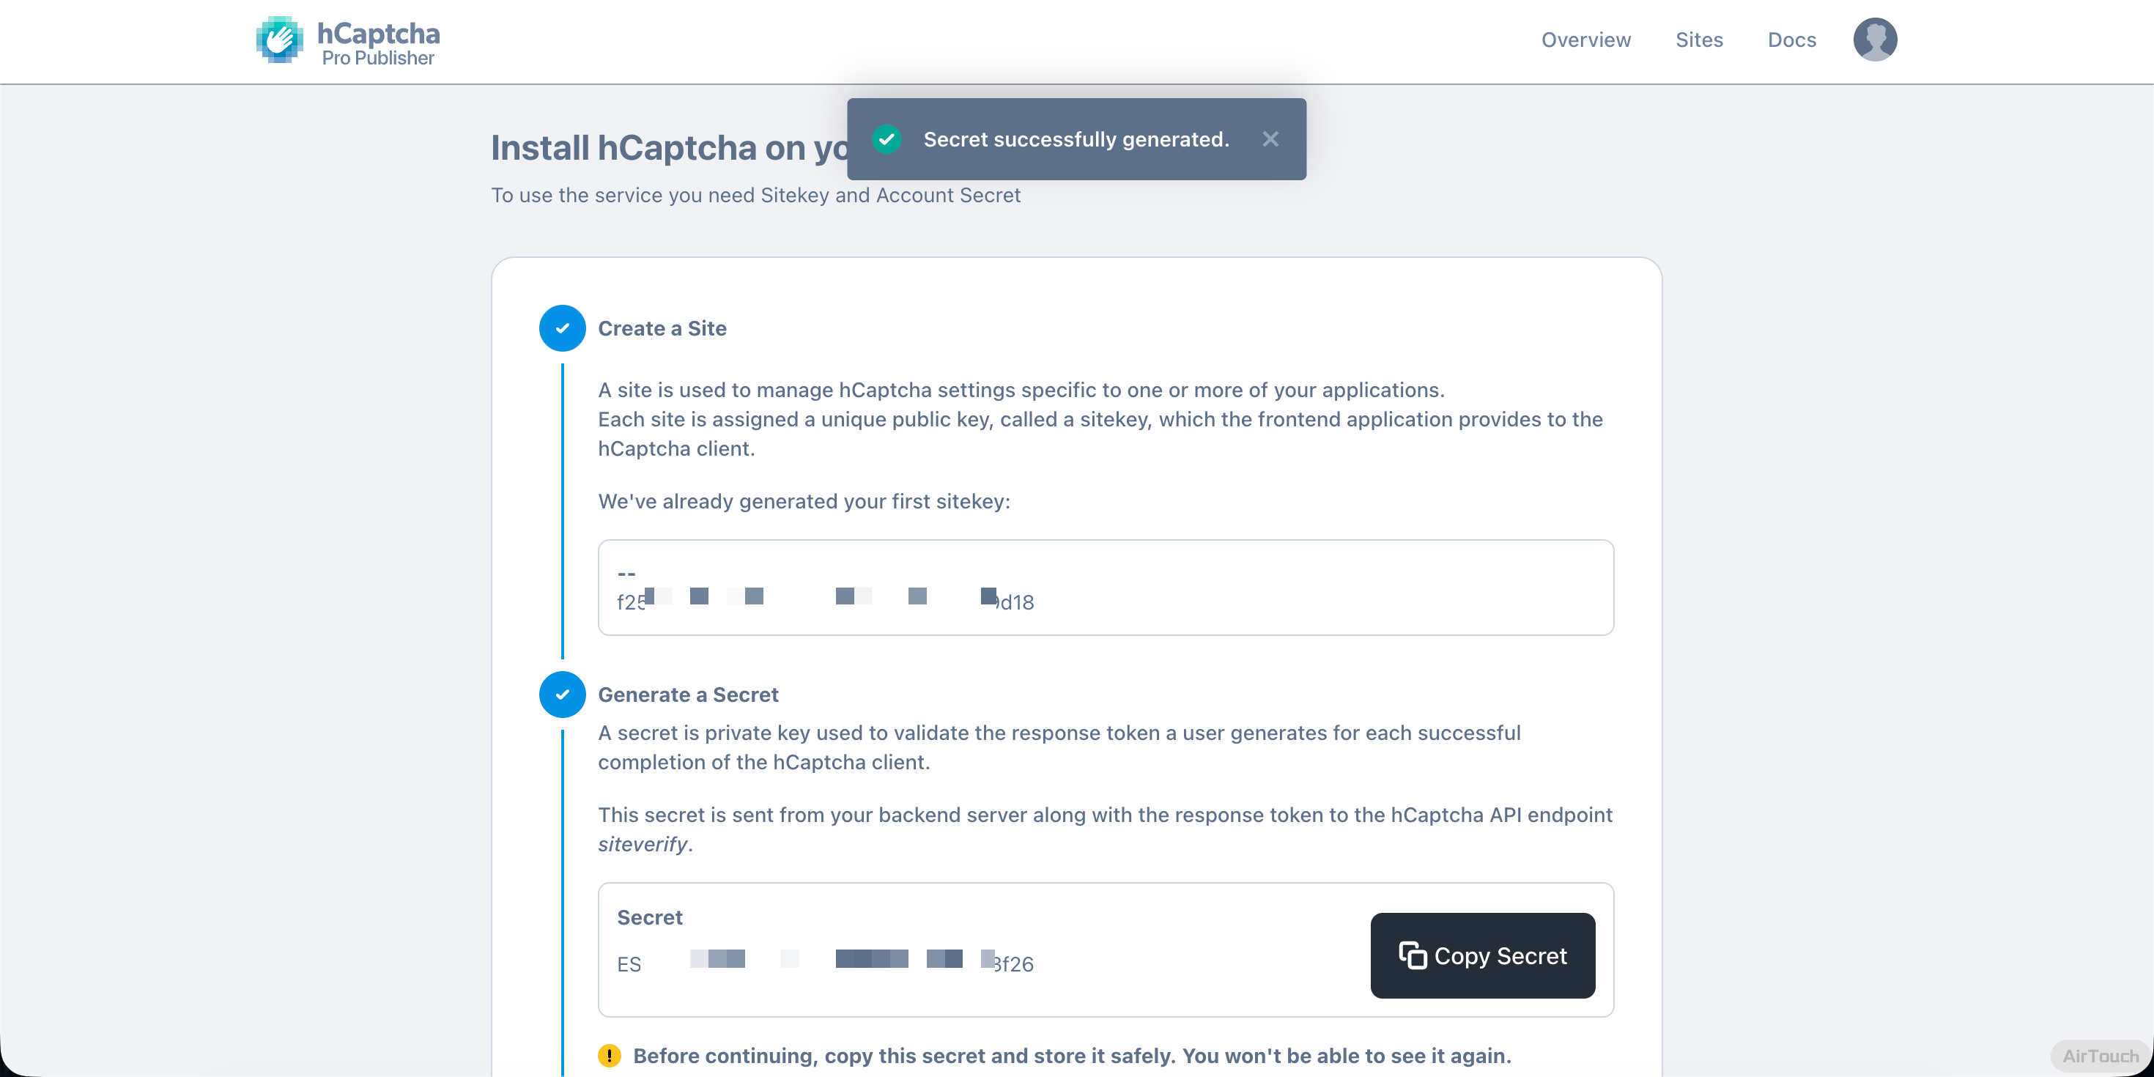Click the Create a Site step checkmark

pyautogui.click(x=562, y=327)
